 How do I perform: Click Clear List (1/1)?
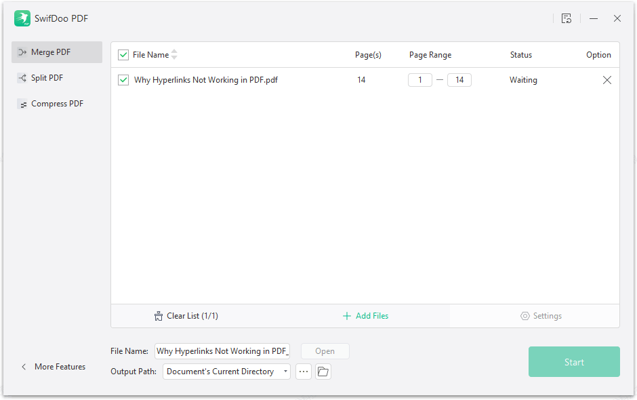(x=186, y=316)
